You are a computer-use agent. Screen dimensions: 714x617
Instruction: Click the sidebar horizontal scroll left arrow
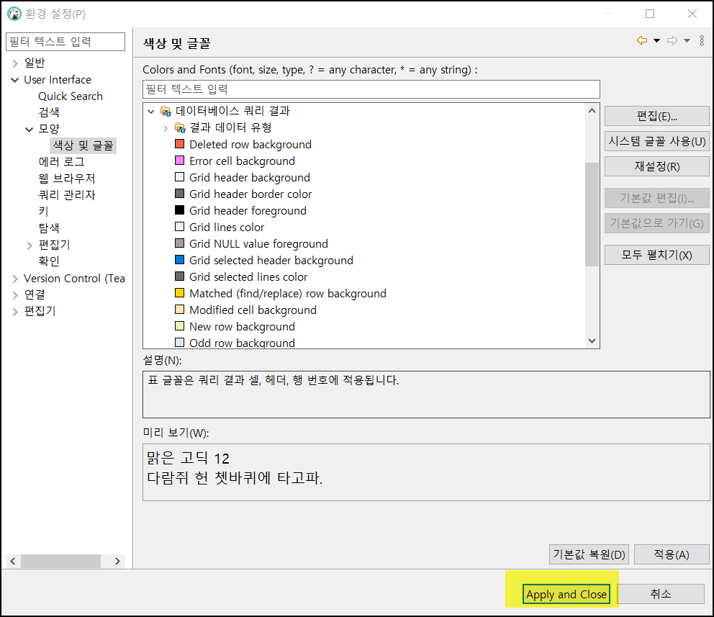click(x=13, y=561)
